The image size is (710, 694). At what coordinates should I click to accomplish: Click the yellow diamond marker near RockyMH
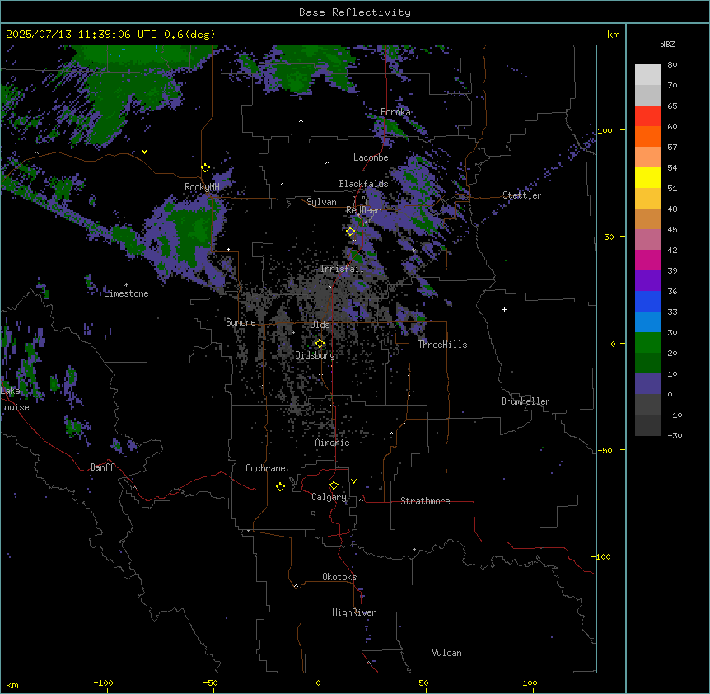(x=206, y=168)
